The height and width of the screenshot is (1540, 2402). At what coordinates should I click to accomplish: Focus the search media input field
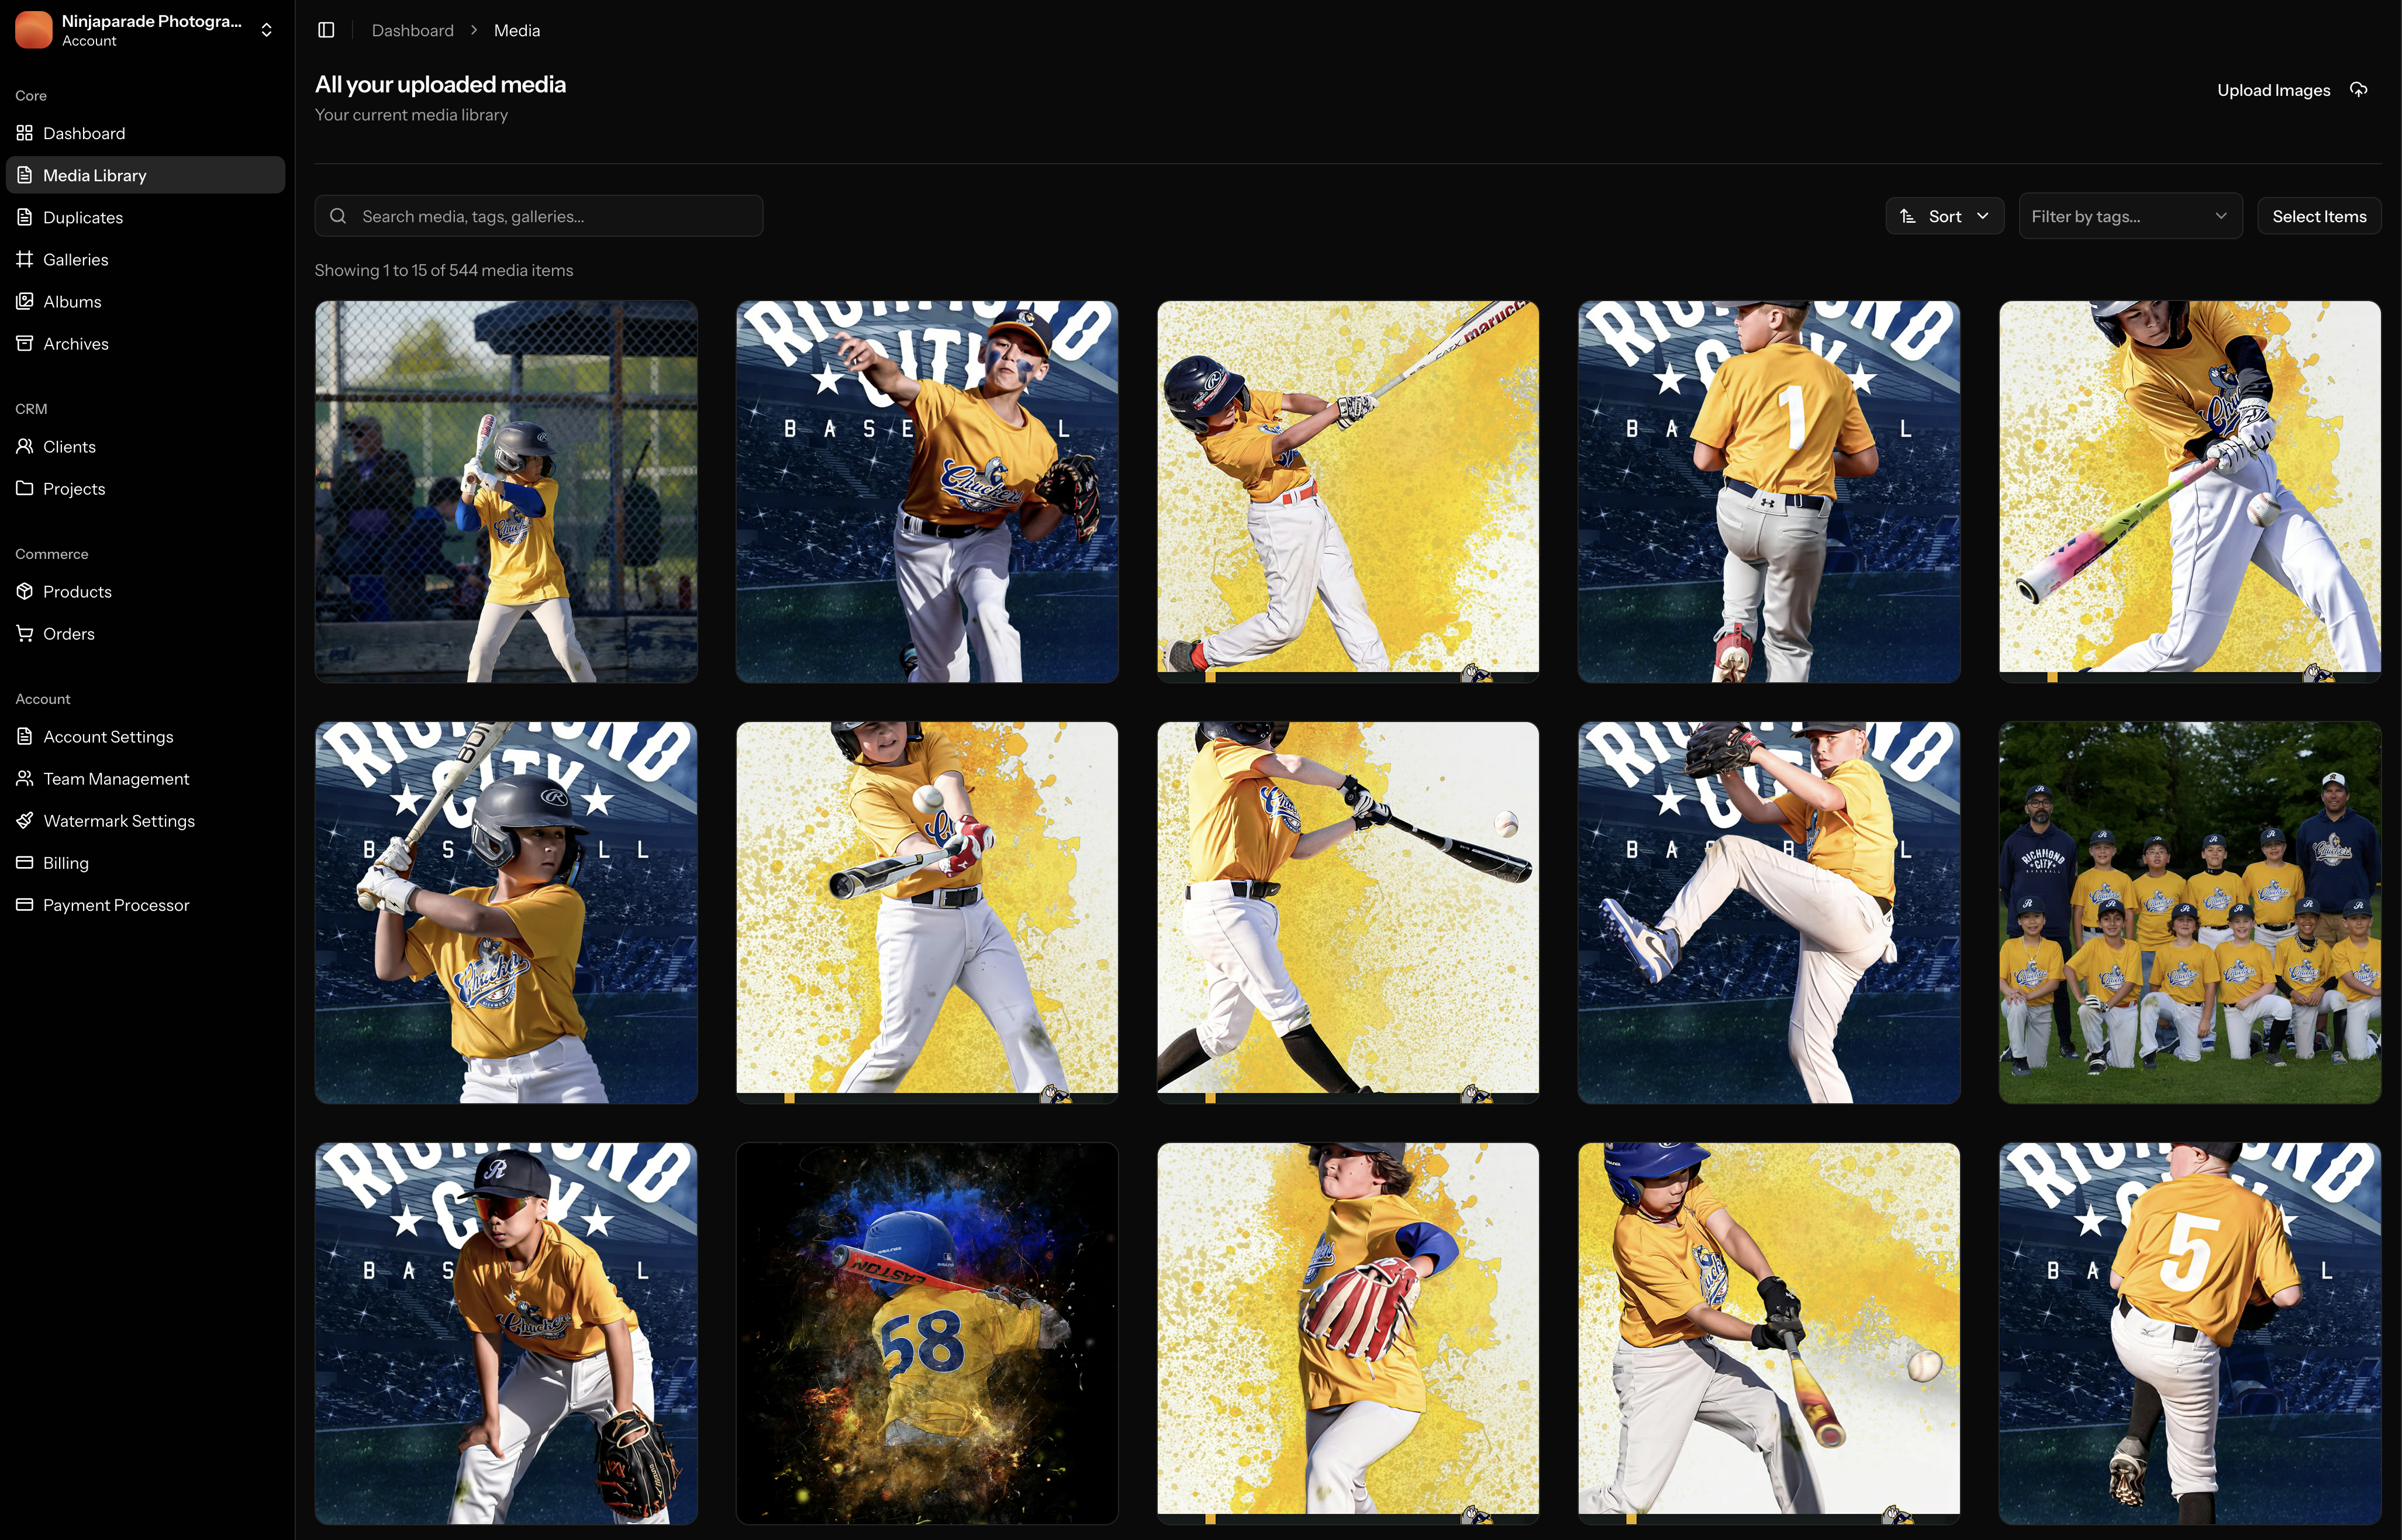555,216
